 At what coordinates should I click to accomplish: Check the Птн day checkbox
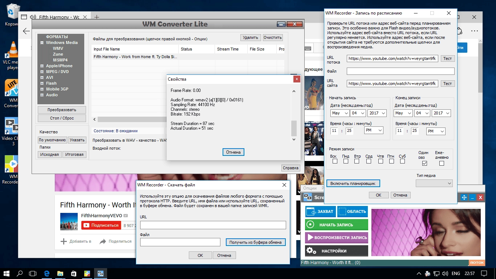(391, 161)
